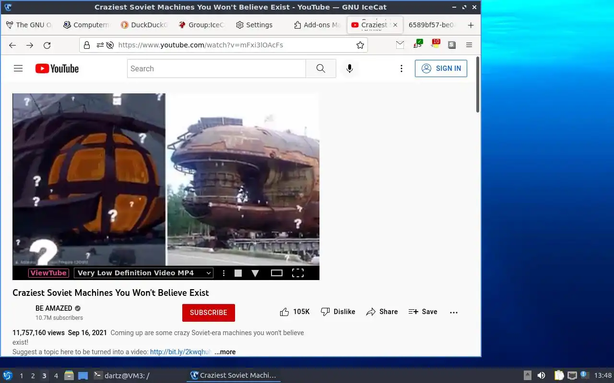Click the network icon in the system tray

[x=572, y=375]
